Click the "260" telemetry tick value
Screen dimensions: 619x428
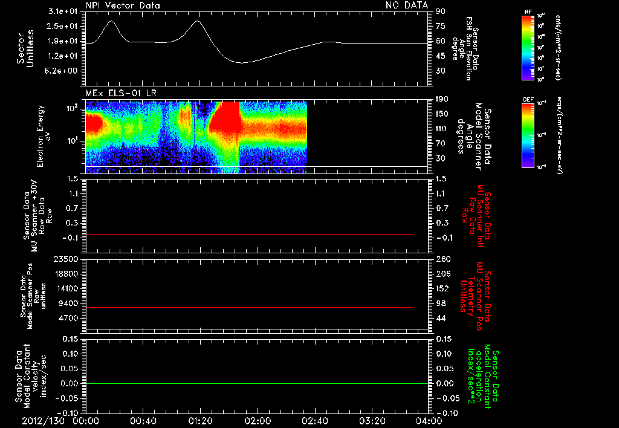pyautogui.click(x=443, y=259)
